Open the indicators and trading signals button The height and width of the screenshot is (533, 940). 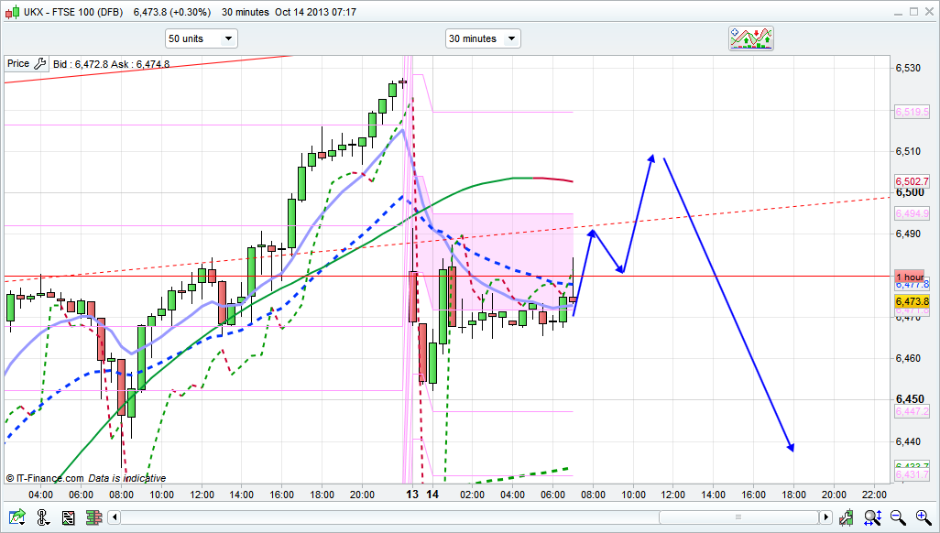751,38
